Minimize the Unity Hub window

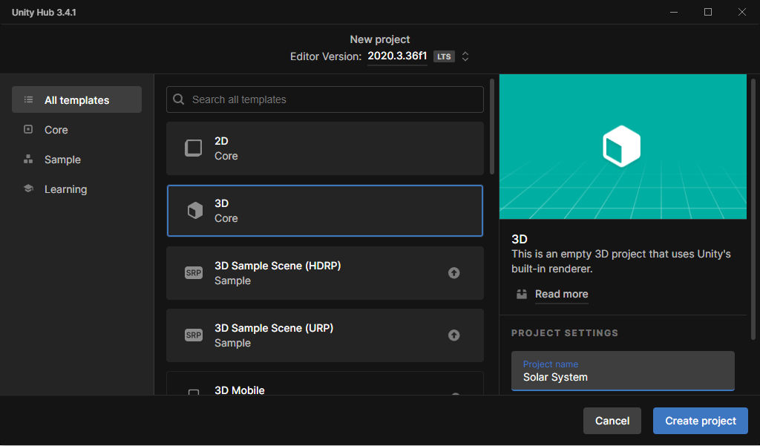(x=674, y=12)
